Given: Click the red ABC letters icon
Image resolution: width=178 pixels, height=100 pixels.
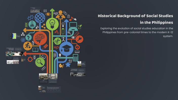Looking at the screenshot, I should [x=57, y=32].
